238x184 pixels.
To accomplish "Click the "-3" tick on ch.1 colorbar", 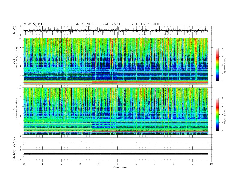I will (x=222, y=48).
